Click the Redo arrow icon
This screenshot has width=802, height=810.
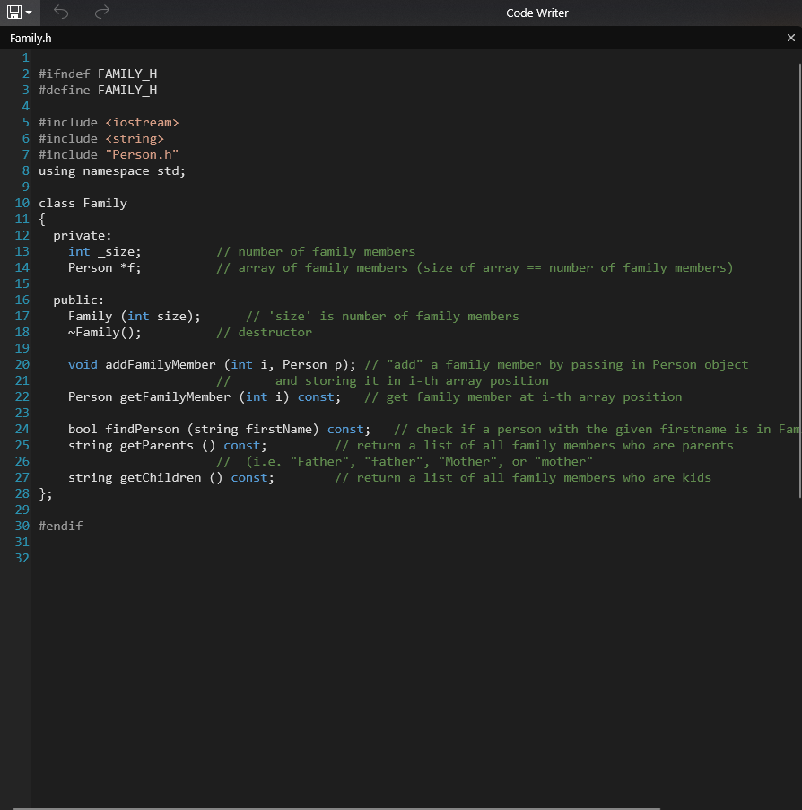pyautogui.click(x=102, y=13)
